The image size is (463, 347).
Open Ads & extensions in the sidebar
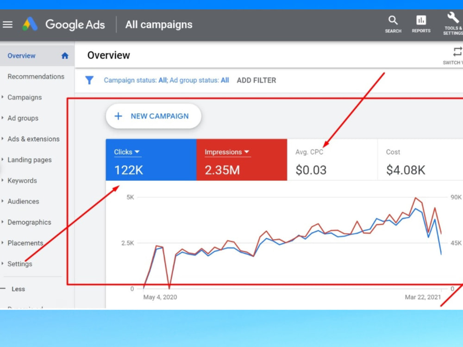(33, 139)
